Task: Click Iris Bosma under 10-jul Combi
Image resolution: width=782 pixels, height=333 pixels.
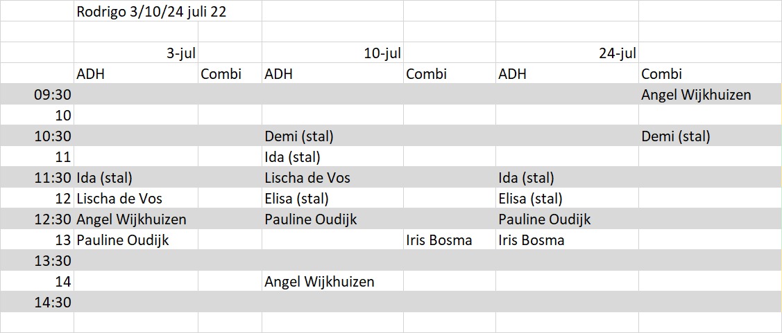Action: coord(439,240)
